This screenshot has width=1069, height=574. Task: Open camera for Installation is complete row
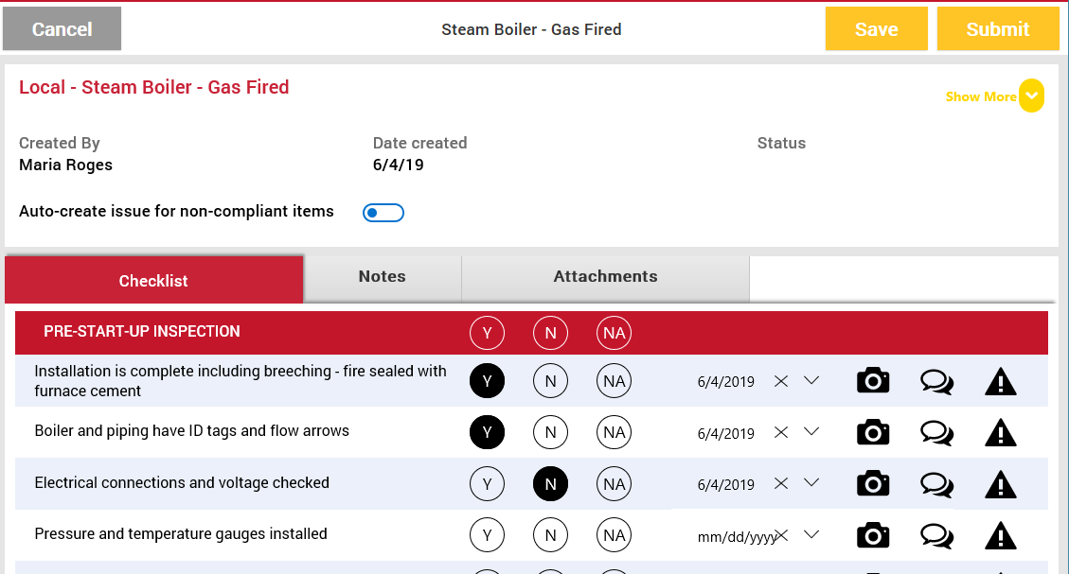point(873,381)
